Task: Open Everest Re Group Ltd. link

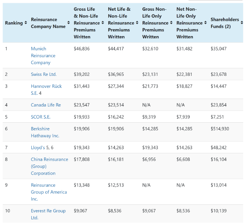Action: pyautogui.click(x=48, y=214)
